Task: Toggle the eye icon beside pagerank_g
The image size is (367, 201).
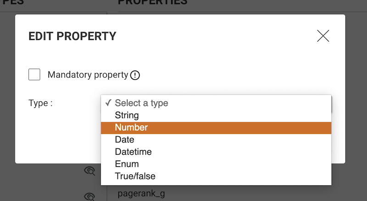Action: (x=89, y=197)
